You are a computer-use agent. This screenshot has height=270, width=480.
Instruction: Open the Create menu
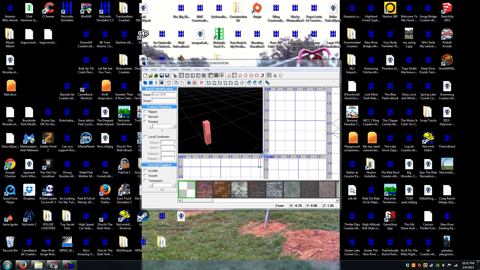[174, 69]
